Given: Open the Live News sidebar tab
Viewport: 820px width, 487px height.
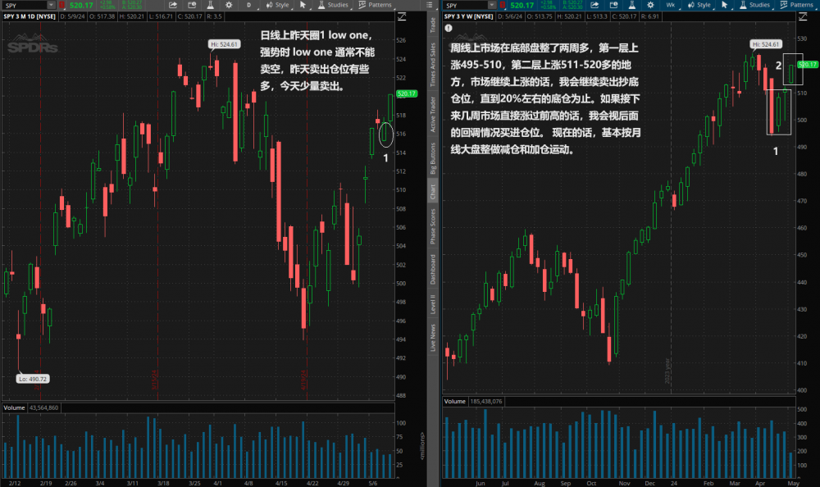Looking at the screenshot, I should pyautogui.click(x=432, y=338).
